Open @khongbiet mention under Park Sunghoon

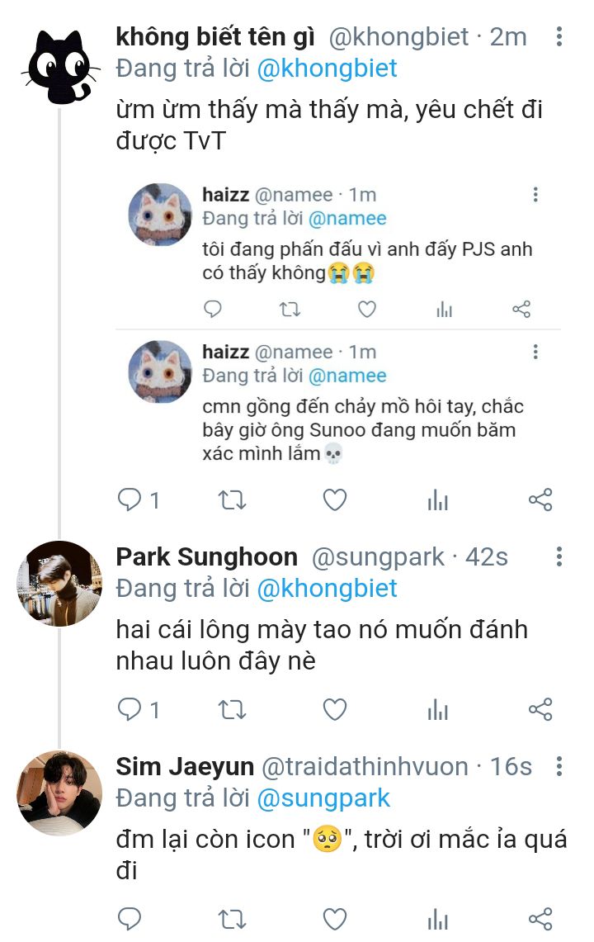click(x=327, y=589)
